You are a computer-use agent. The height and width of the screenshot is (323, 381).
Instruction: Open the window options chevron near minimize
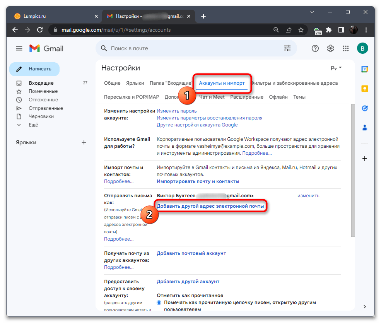(x=312, y=12)
